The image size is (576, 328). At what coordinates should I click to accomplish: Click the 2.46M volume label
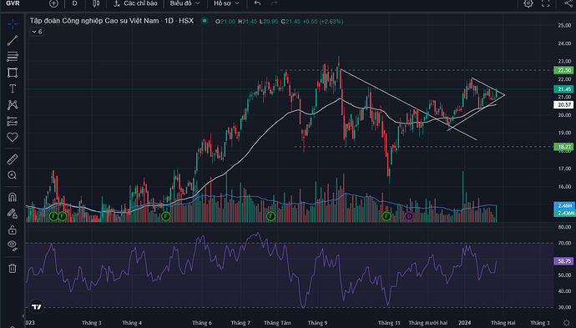(x=564, y=205)
